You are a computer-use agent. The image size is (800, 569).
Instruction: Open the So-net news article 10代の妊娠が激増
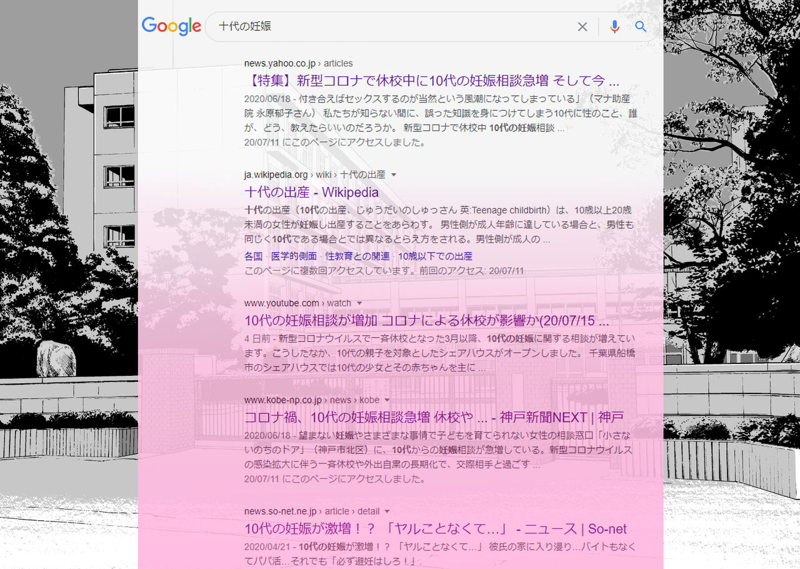(436, 529)
